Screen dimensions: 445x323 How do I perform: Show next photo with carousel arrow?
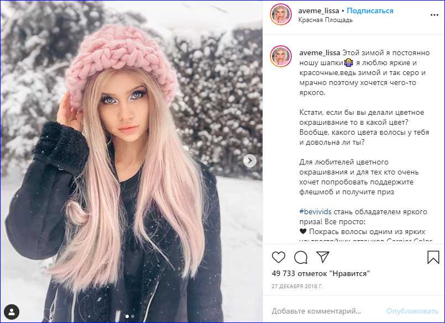(250, 161)
